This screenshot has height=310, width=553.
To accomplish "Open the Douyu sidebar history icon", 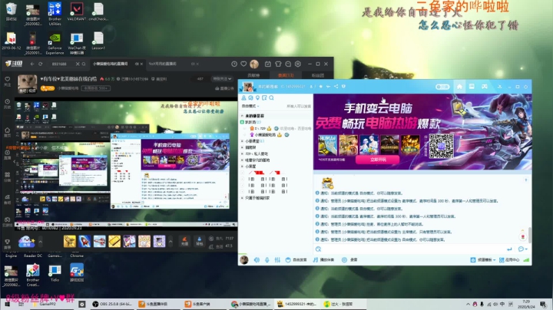I will pyautogui.click(x=7, y=104).
